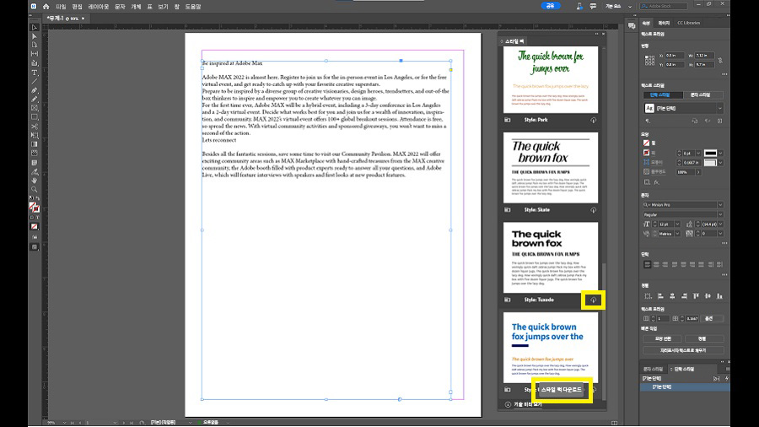759x427 pixels.
Task: Open the 레이아웃 menu
Action: tap(99, 7)
